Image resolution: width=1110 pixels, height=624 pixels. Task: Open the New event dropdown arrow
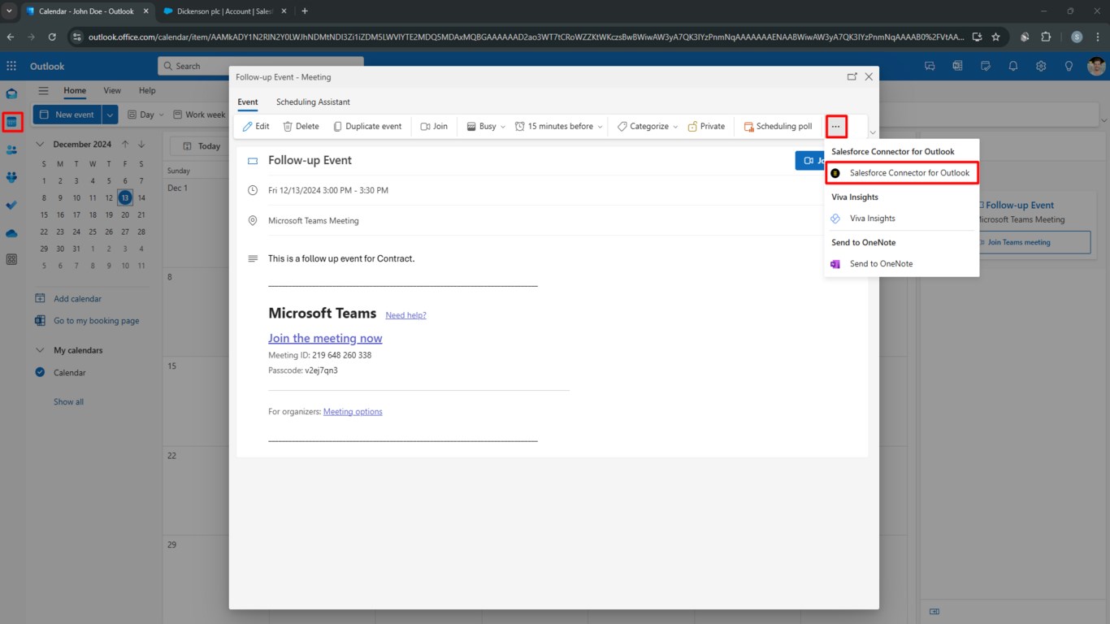pos(111,115)
